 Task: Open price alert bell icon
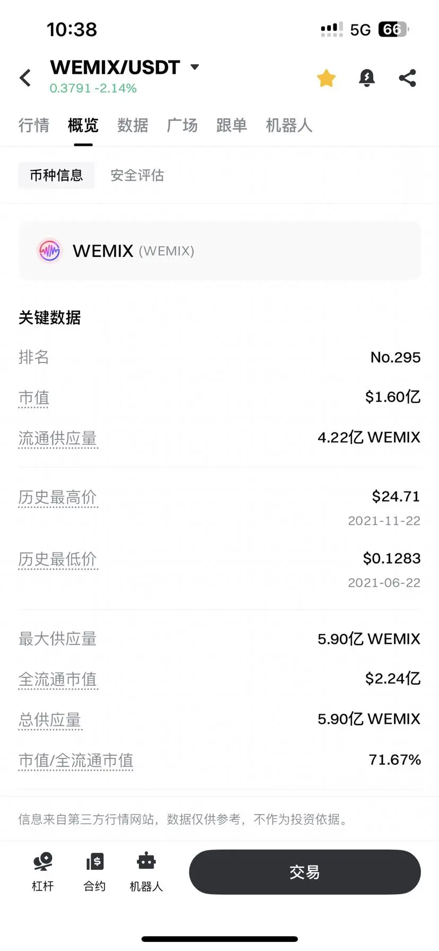[x=367, y=78]
